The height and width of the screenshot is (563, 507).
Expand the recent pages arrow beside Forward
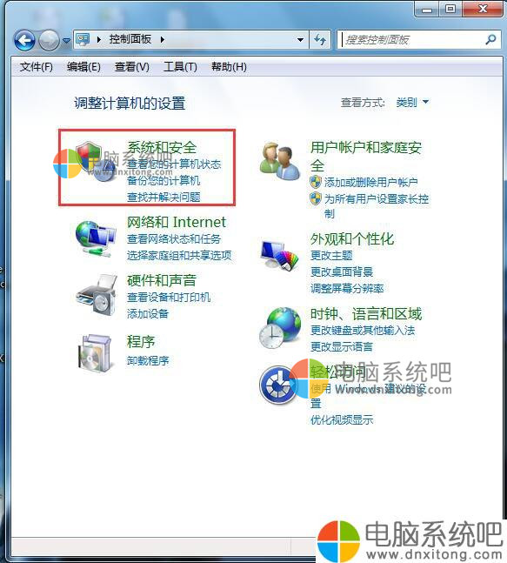(66, 40)
